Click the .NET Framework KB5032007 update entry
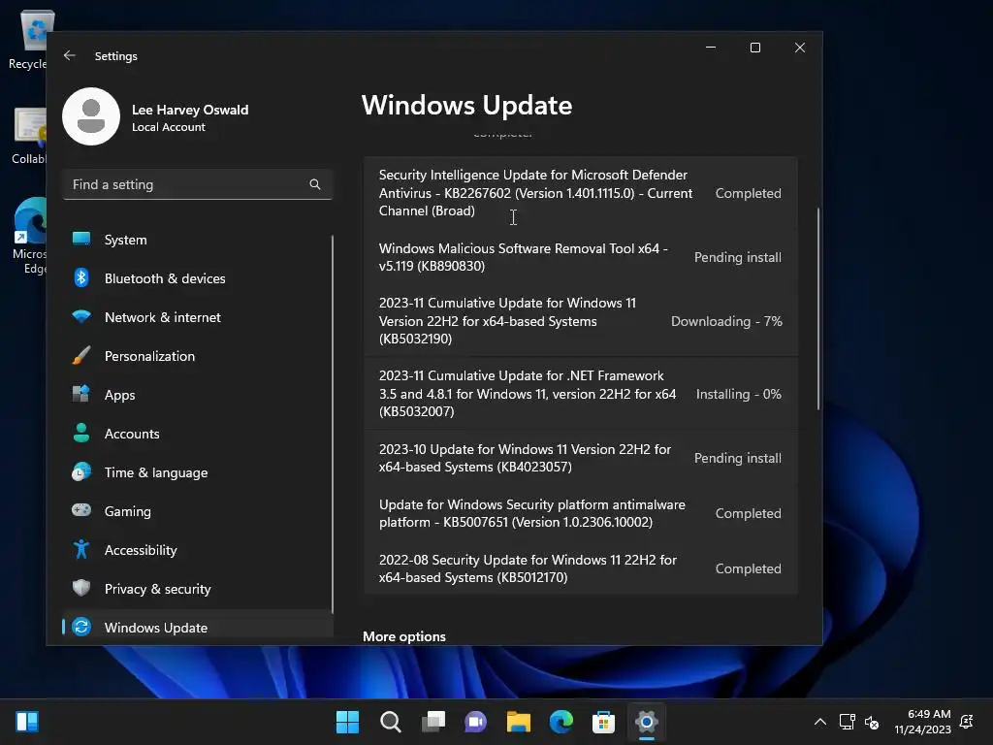This screenshot has width=993, height=745. 580,394
